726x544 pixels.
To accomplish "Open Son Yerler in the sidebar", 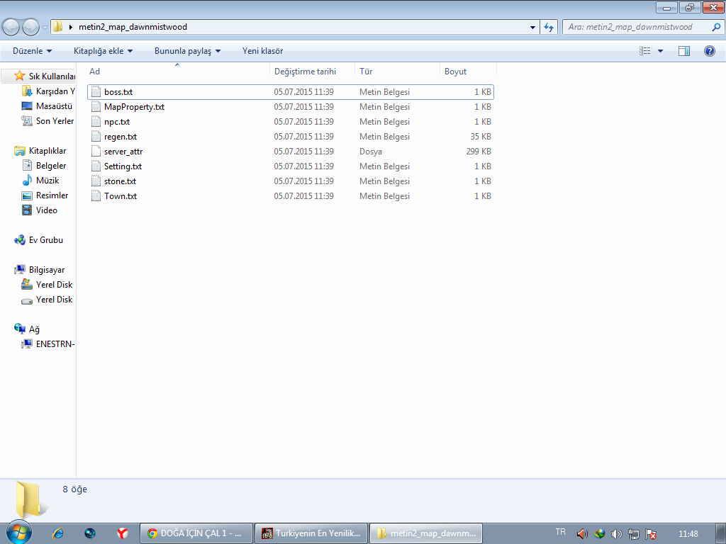I will pyautogui.click(x=48, y=120).
